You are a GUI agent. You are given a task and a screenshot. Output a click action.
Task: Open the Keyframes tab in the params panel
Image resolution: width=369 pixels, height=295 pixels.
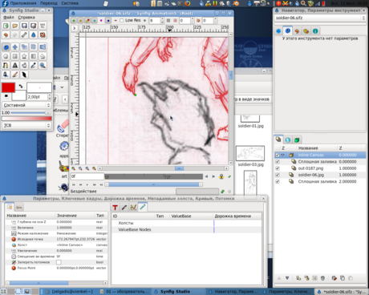pos(19,207)
